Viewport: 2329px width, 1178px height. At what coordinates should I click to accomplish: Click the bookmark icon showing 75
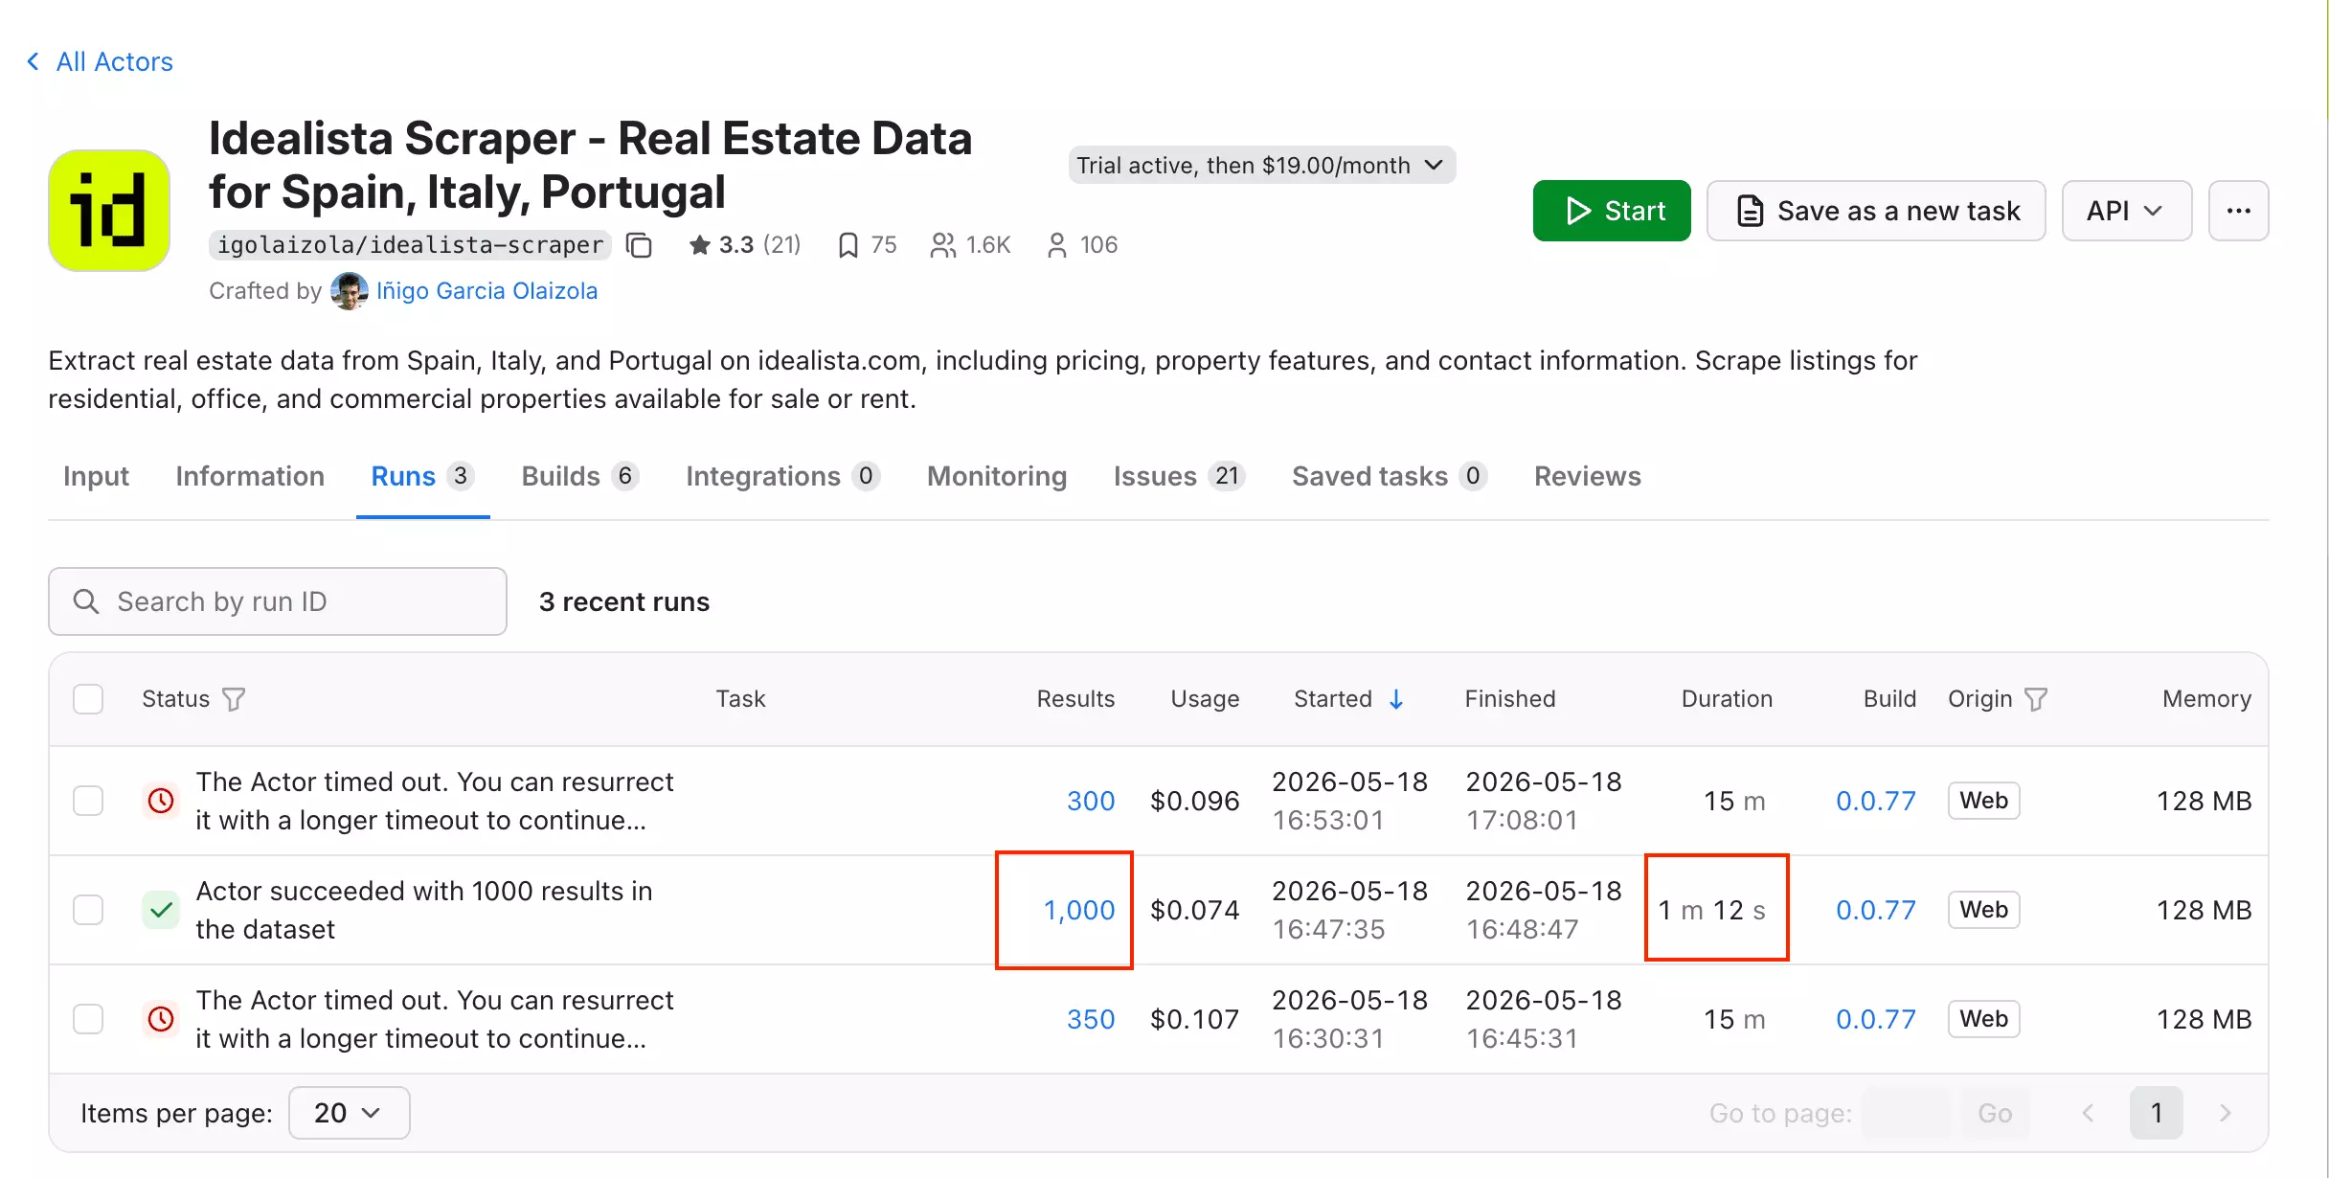point(848,245)
